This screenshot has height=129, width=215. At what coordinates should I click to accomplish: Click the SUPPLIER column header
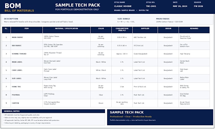click(145, 30)
